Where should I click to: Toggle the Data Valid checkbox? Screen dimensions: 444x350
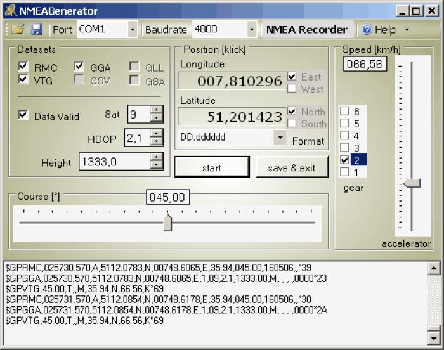pos(23,115)
